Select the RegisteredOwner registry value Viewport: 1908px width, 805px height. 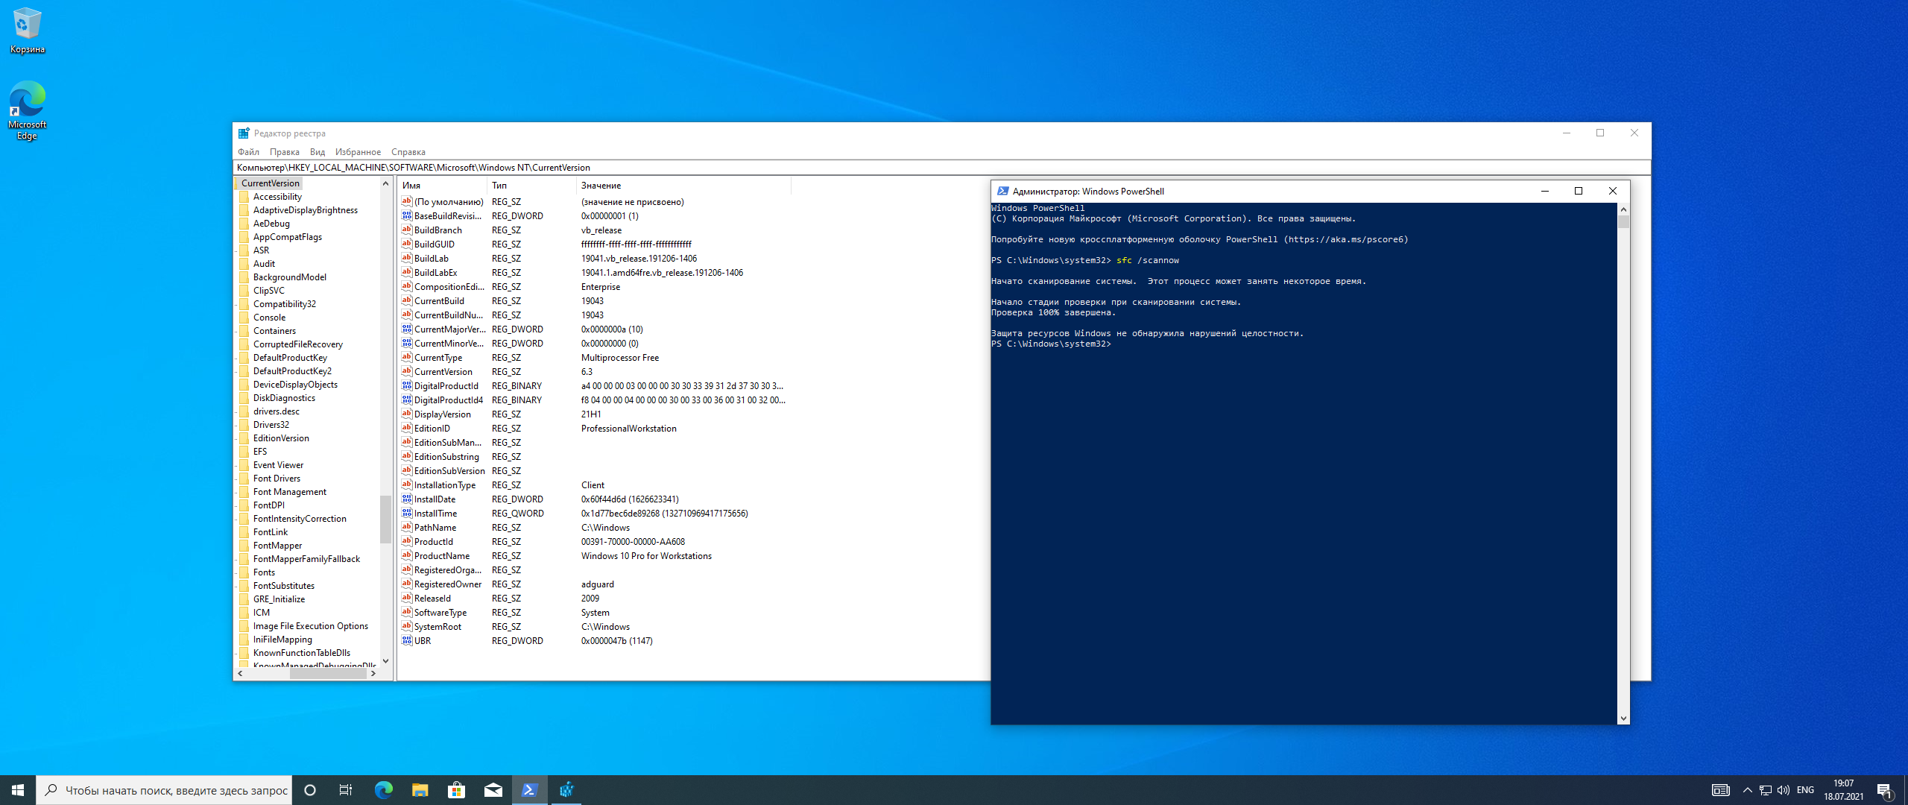point(447,584)
